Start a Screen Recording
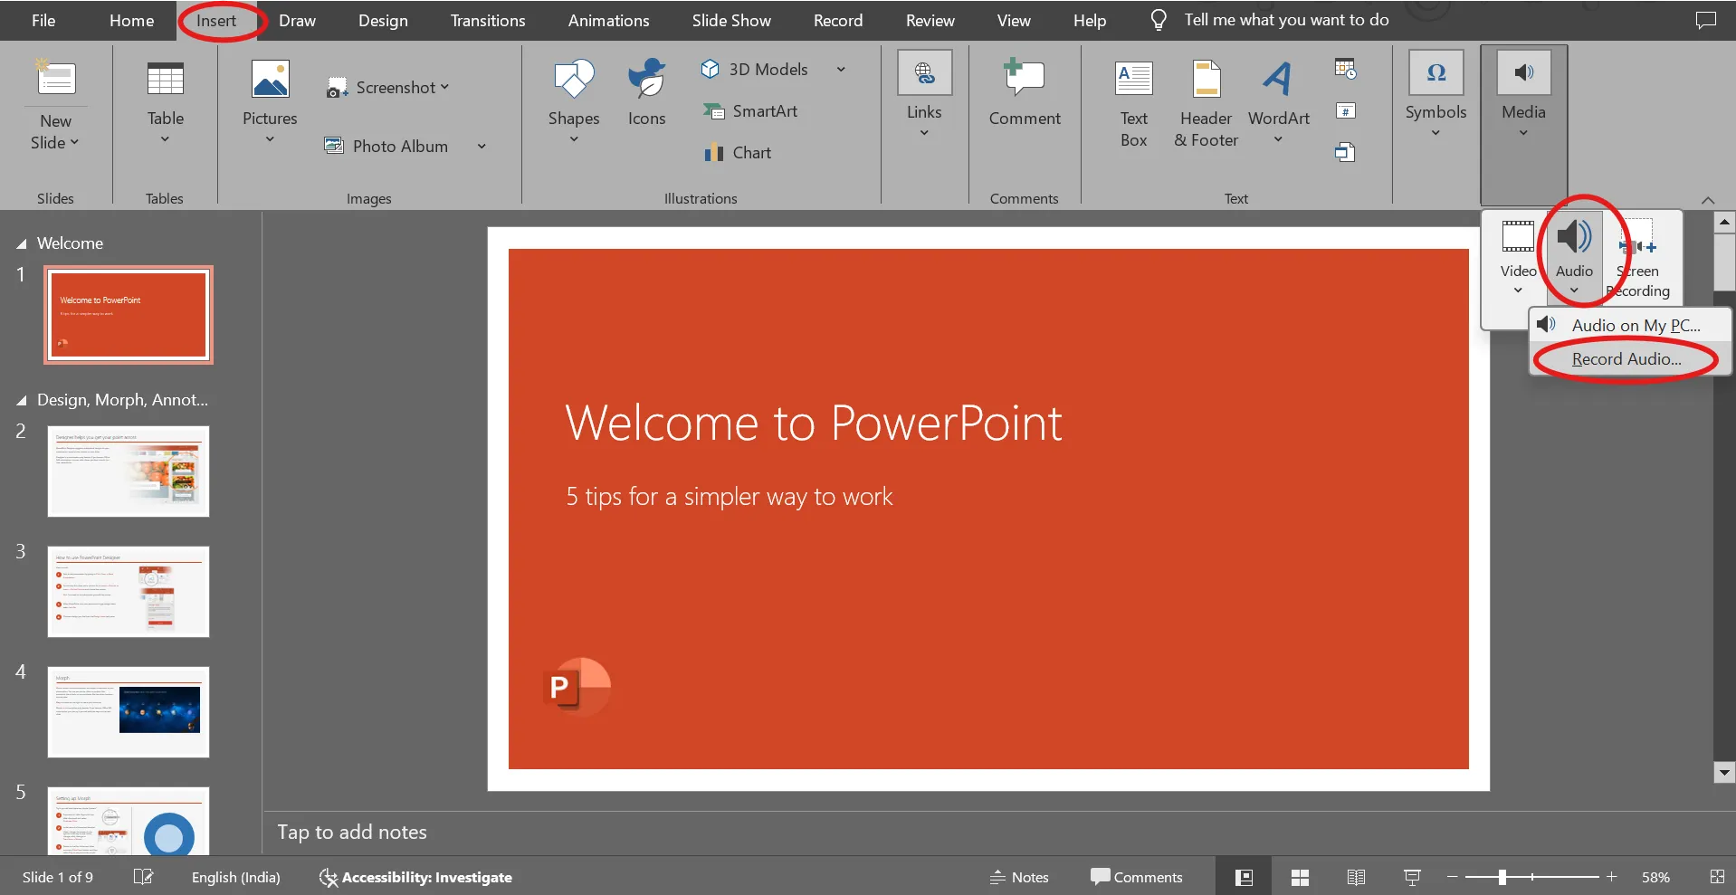1736x895 pixels. [1638, 259]
